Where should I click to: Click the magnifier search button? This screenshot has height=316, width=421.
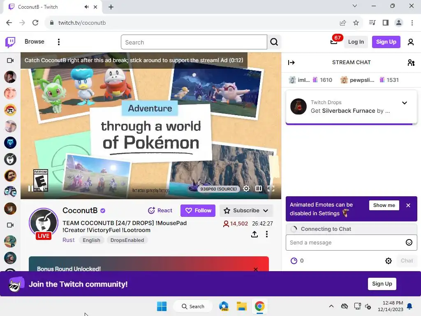pyautogui.click(x=274, y=42)
